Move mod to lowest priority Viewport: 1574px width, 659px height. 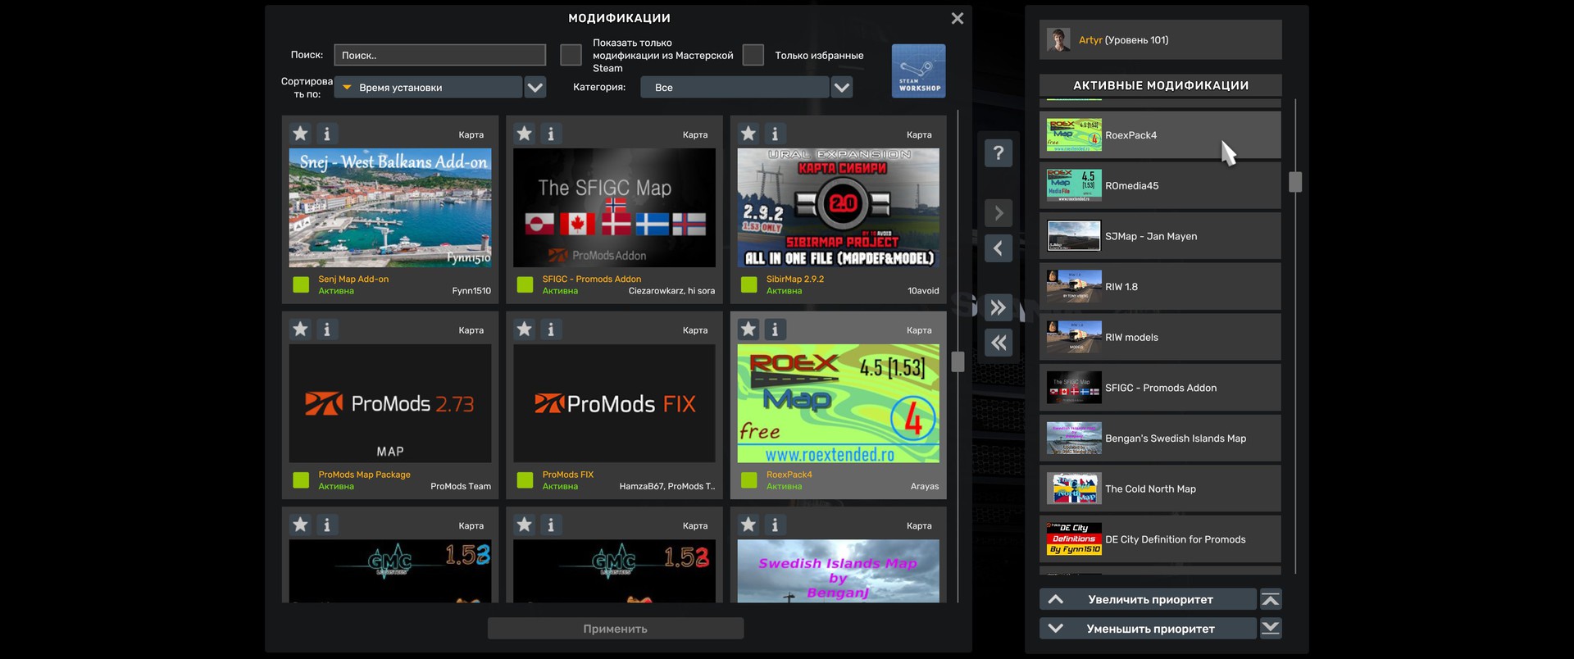[1271, 629]
